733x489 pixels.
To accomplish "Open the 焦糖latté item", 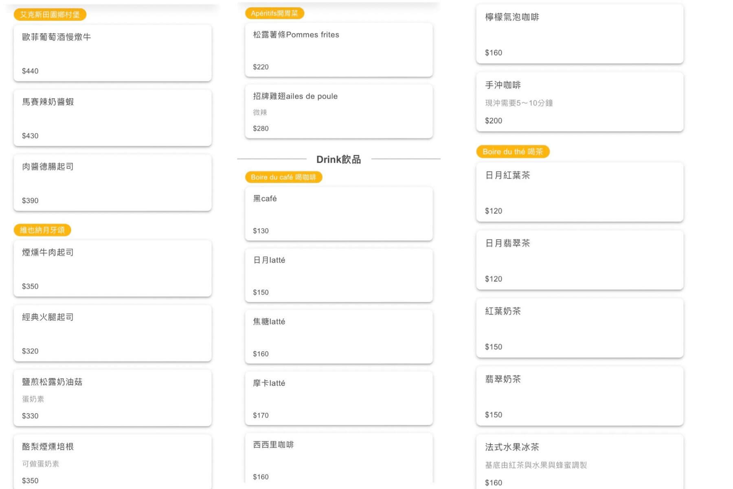I will point(339,337).
